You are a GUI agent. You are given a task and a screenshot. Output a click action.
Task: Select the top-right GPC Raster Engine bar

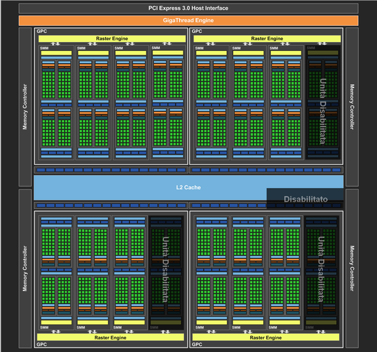(x=267, y=38)
